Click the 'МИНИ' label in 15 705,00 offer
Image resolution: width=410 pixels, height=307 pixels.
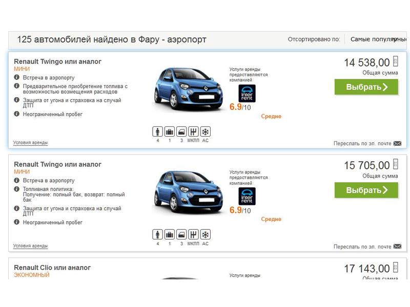[x=22, y=171]
